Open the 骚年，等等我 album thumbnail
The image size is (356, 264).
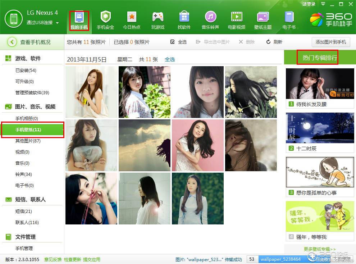[x=320, y=216]
